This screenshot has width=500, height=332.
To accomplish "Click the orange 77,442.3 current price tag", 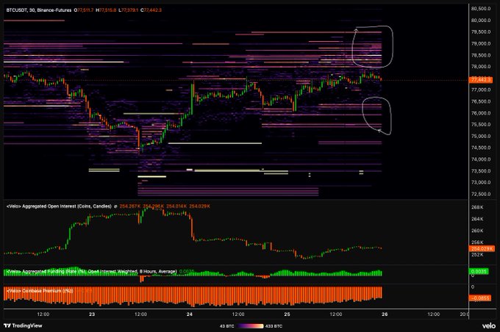I will pos(481,79).
